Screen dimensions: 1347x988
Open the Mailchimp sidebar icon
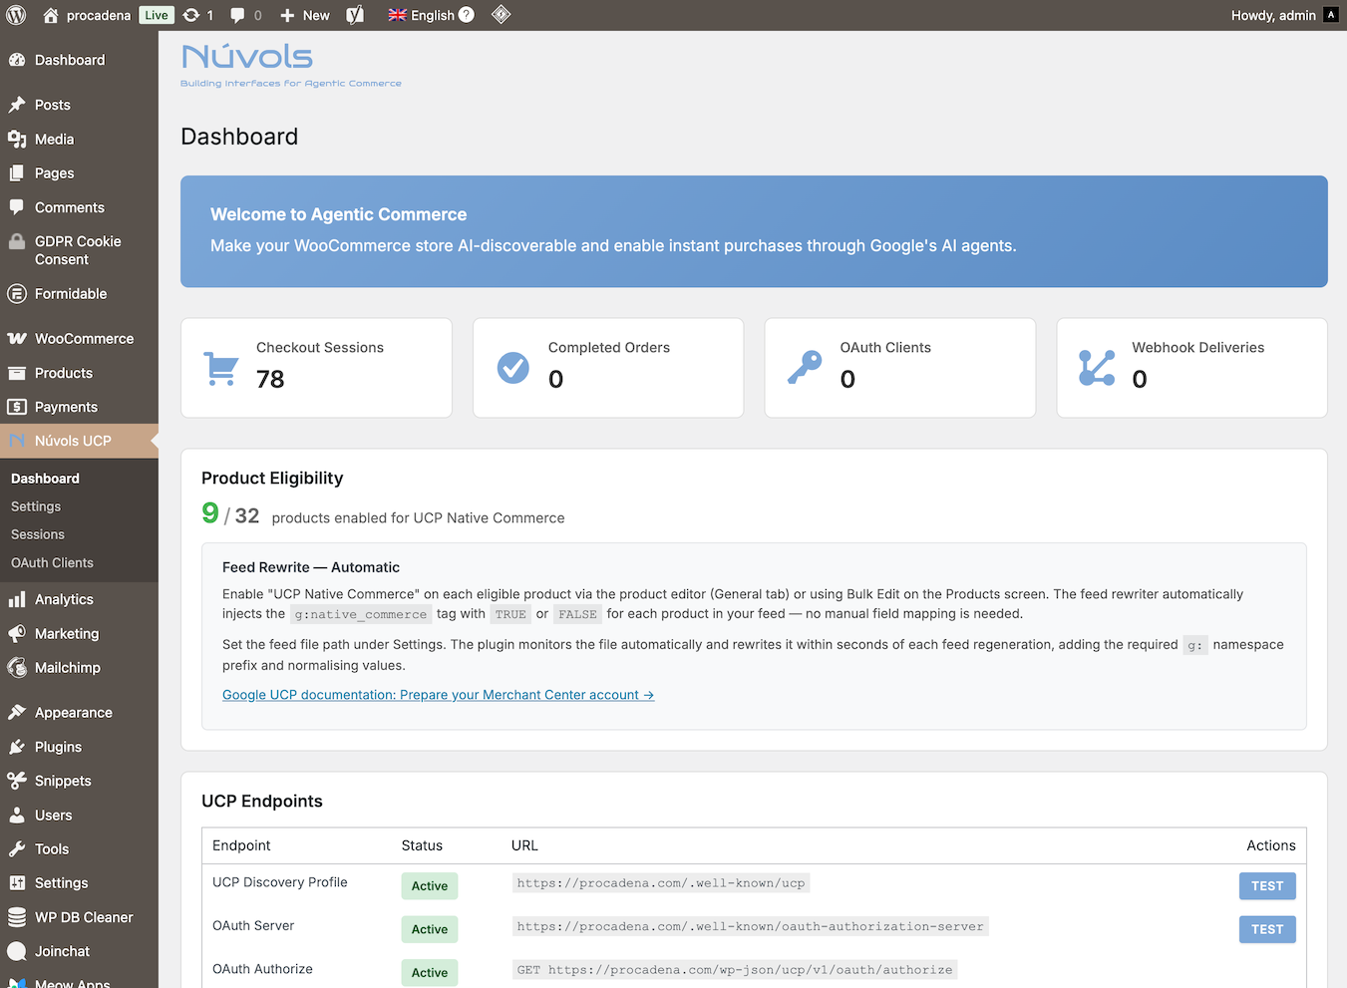[18, 668]
